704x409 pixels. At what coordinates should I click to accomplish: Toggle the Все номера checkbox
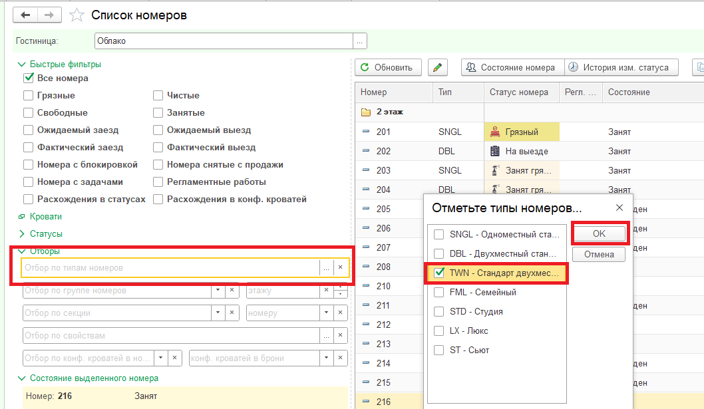pos(29,78)
